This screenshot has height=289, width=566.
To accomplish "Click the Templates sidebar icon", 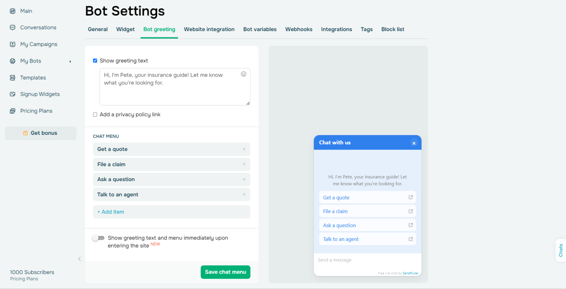I will pyautogui.click(x=13, y=78).
